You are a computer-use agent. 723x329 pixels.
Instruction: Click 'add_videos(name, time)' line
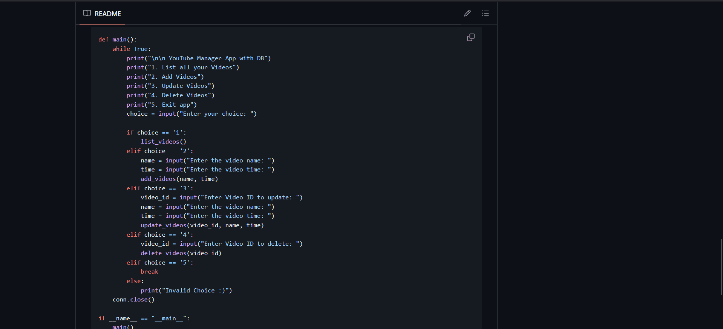[179, 179]
